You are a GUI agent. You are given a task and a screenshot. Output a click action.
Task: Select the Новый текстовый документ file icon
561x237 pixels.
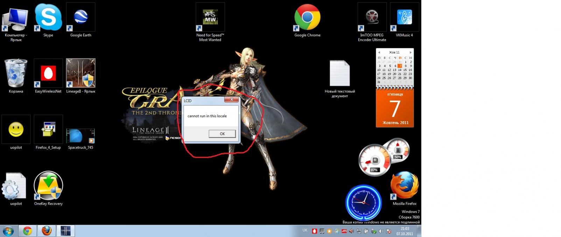click(339, 79)
